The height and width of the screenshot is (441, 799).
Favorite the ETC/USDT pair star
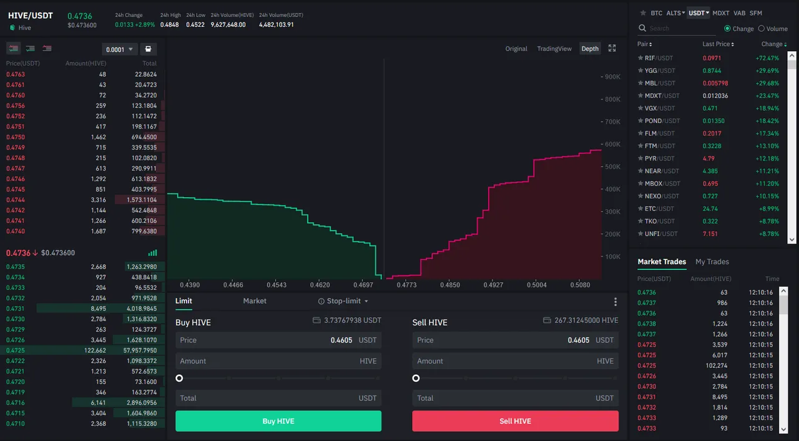640,209
